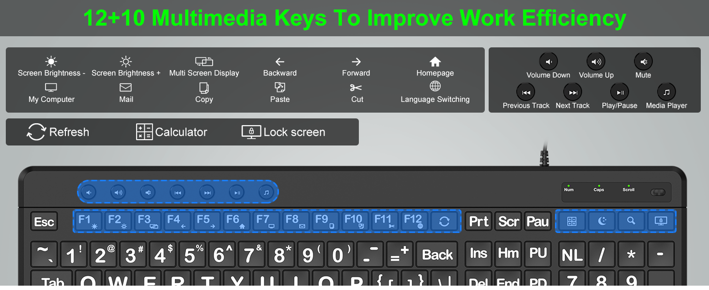Open the Calculator icon in legend

[144, 132]
